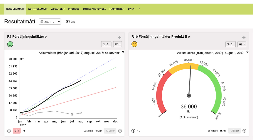Image resolution: width=253 pixels, height=140 pixels.
Task: Click the Resultatmått page heading
Action: coord(20,21)
